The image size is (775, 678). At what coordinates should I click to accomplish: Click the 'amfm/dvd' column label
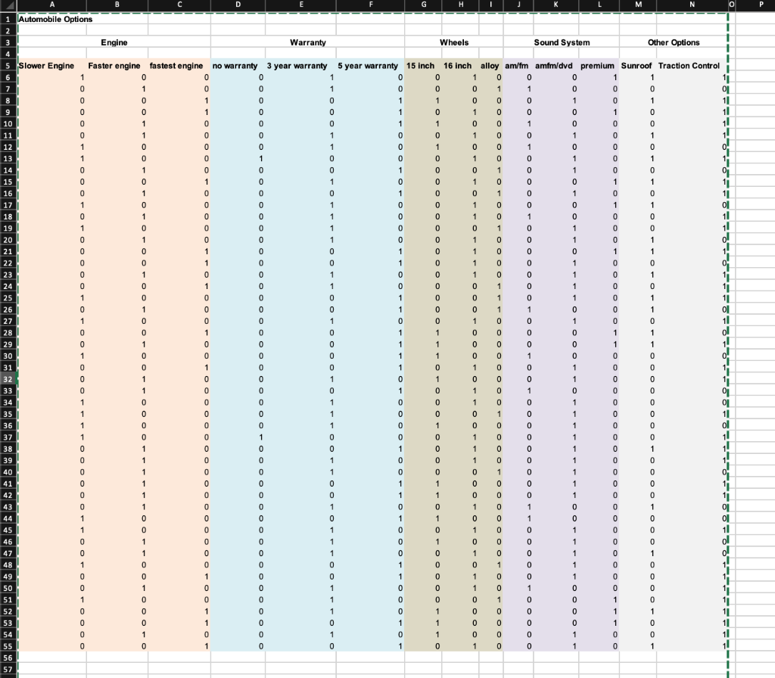553,66
